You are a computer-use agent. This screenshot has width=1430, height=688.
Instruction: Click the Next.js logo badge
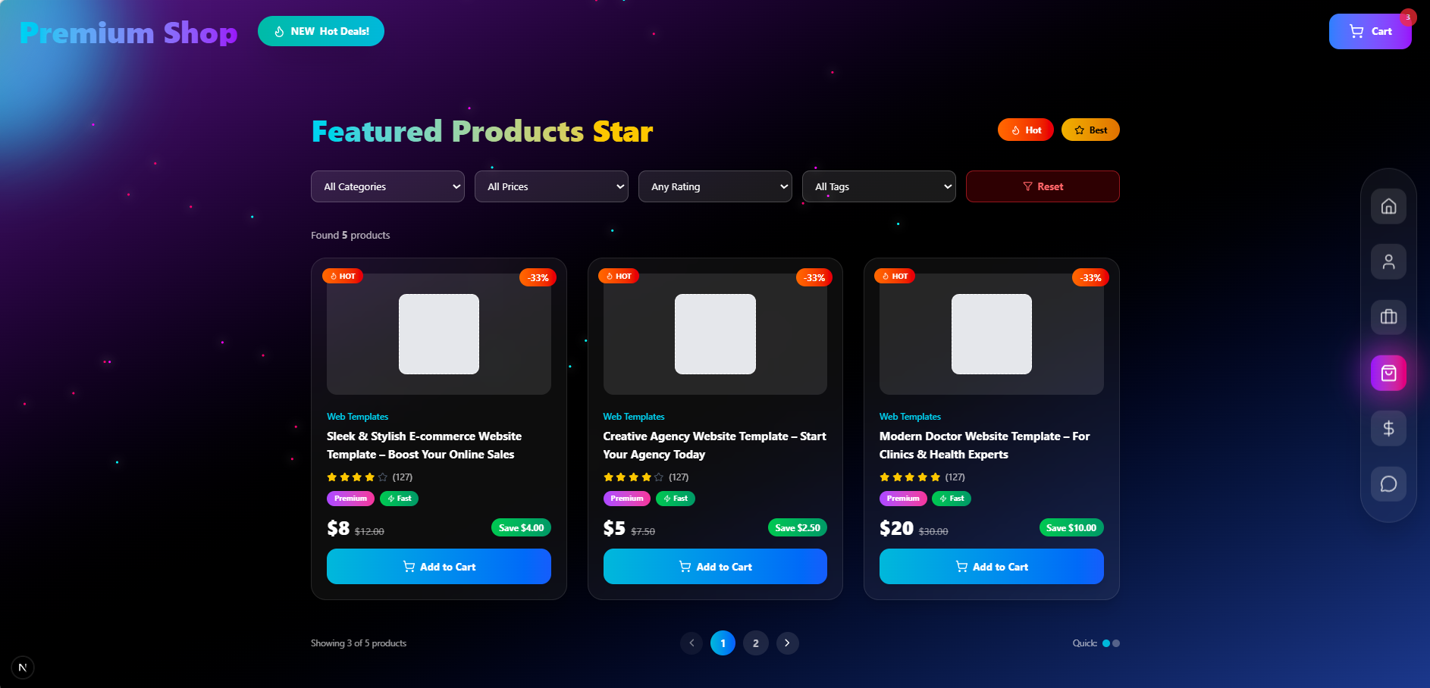click(23, 668)
